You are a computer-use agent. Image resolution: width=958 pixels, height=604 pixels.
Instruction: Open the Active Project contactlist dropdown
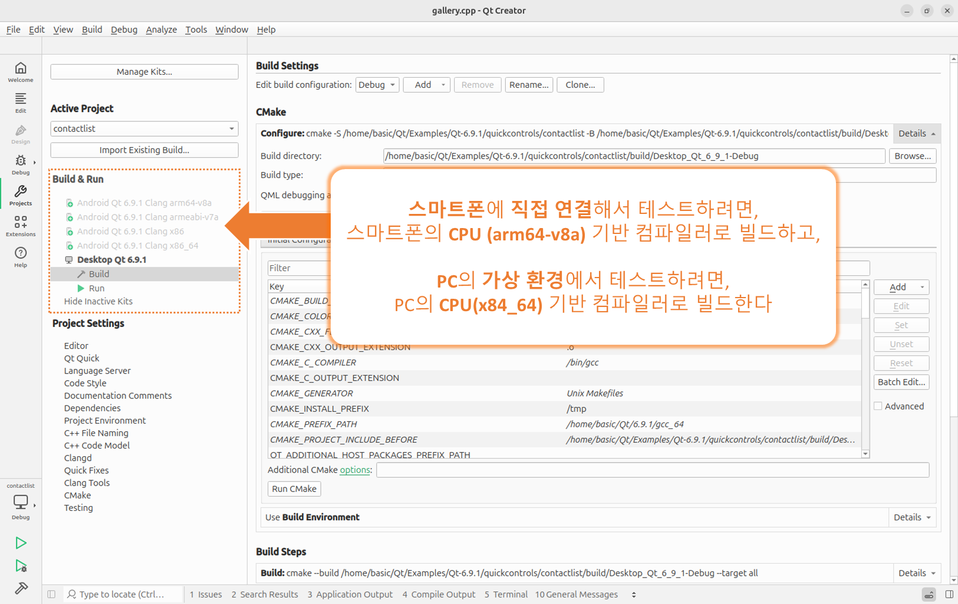(x=144, y=128)
